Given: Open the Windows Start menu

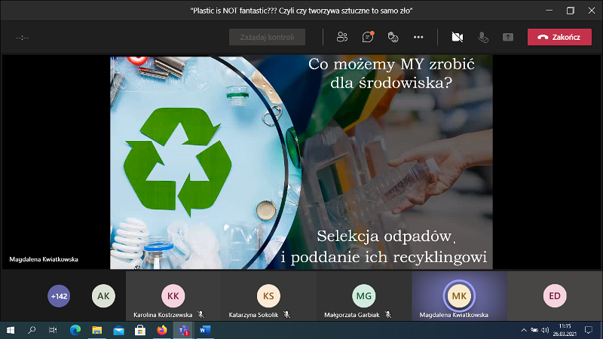Looking at the screenshot, I should [x=11, y=330].
